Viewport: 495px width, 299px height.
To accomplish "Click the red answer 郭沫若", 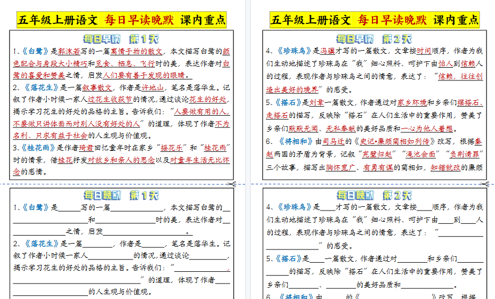I will tap(69, 51).
